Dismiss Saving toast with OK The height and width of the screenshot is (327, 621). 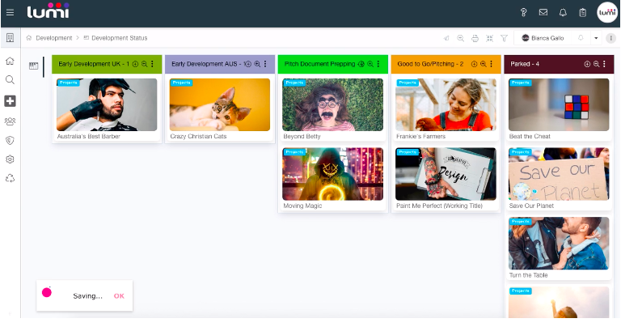[x=119, y=295]
